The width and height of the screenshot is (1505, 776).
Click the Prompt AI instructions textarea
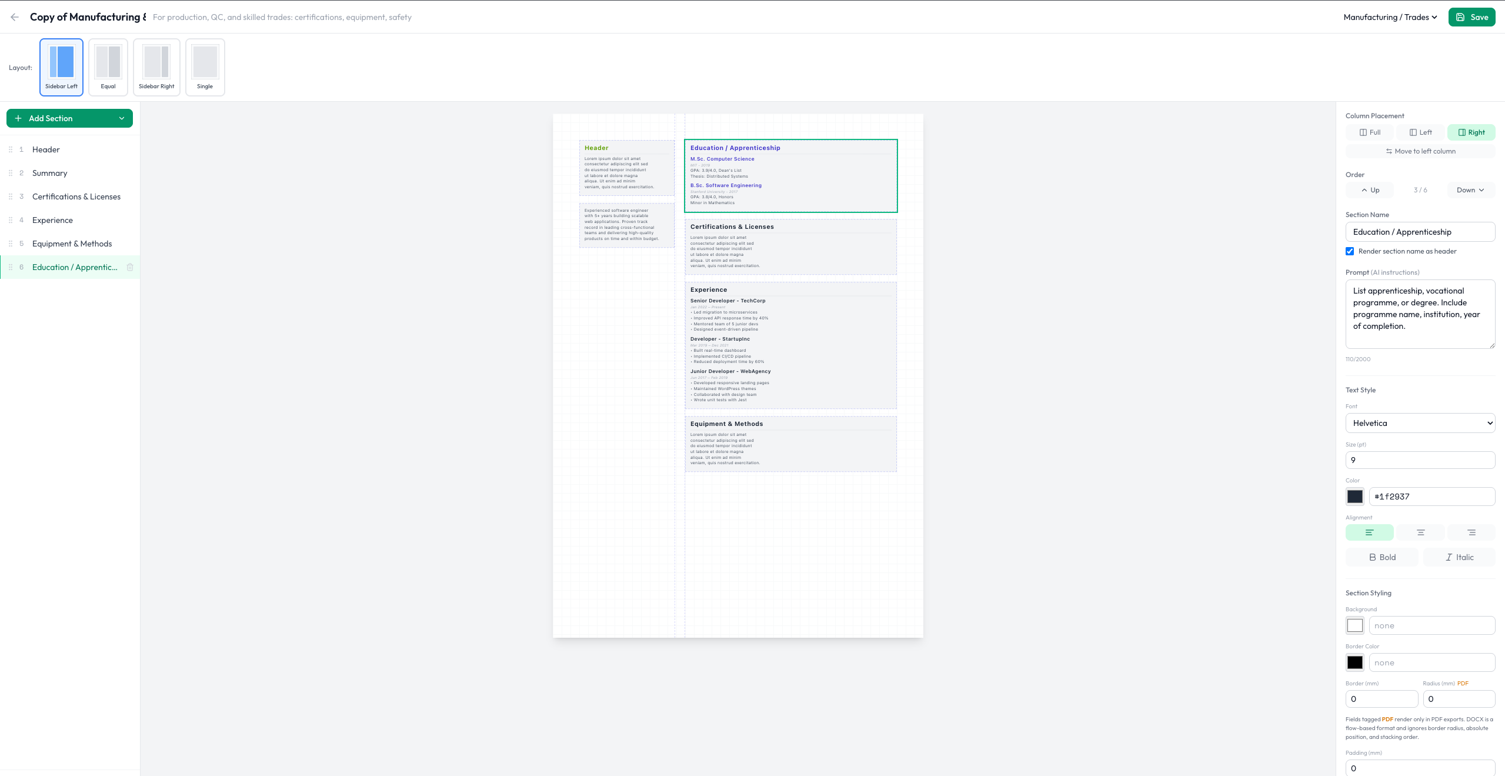click(1420, 314)
